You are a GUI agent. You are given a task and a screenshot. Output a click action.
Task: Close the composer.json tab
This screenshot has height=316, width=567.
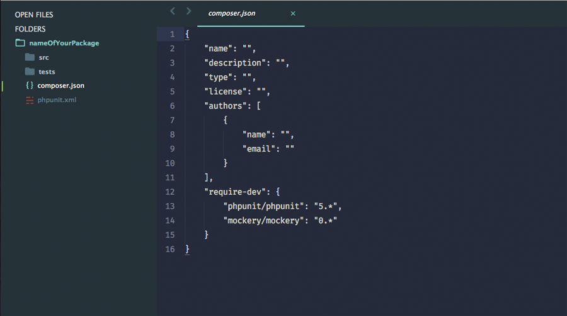pyautogui.click(x=293, y=13)
